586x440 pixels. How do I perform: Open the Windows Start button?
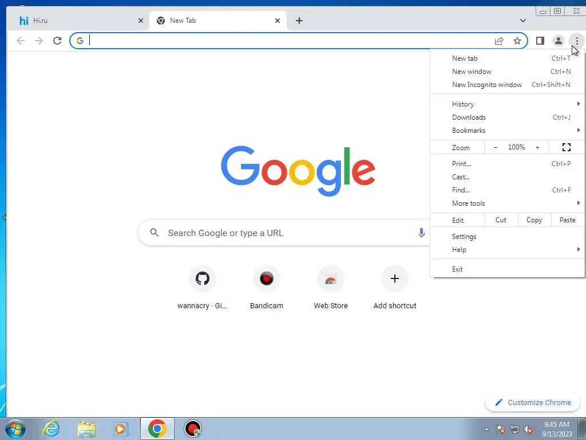pos(15,429)
